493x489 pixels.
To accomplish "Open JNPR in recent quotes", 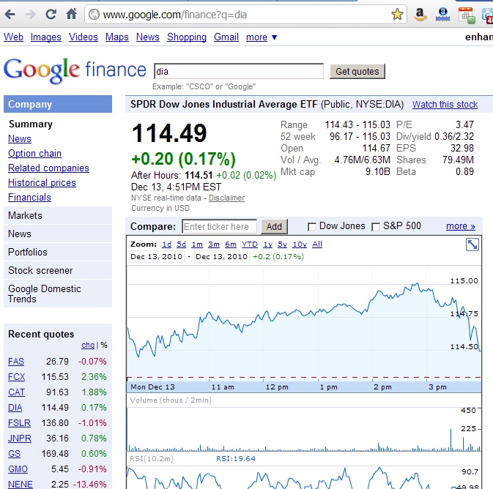I will (x=20, y=438).
